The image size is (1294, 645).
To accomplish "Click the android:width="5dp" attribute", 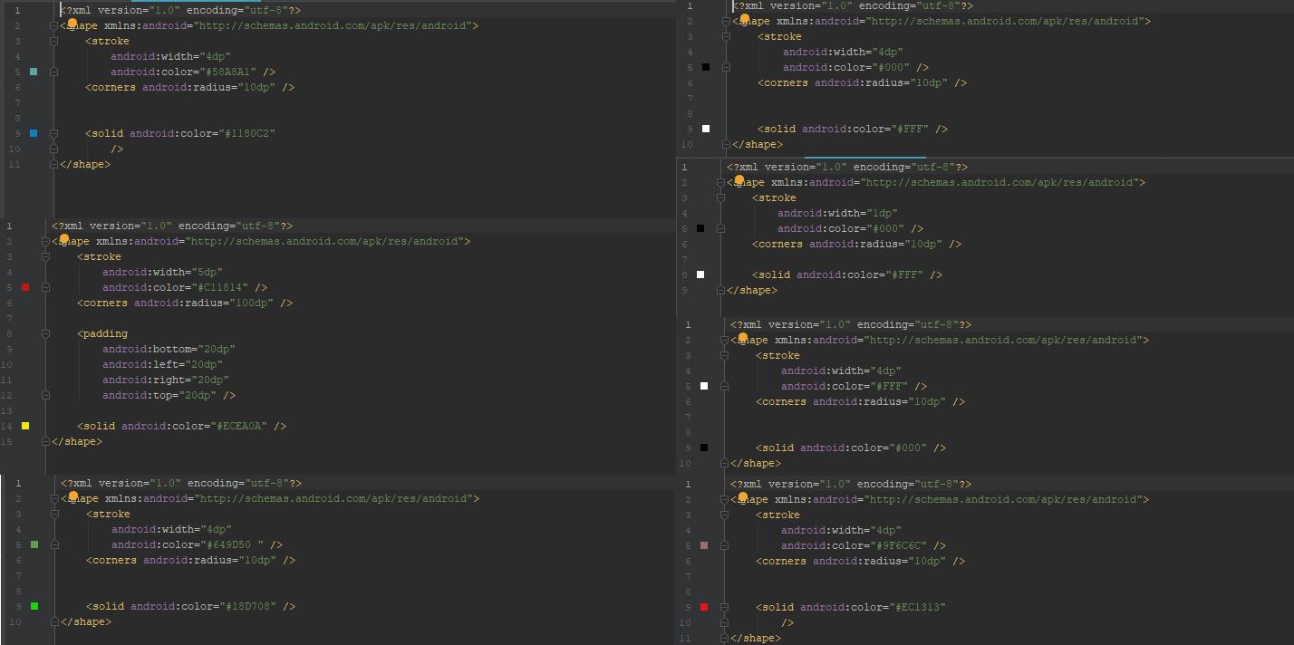I will [162, 272].
